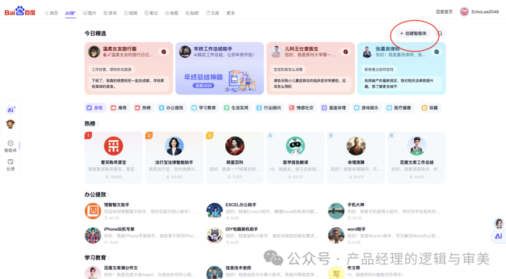Viewport: 506px width, 279px height.
Task: Open the 文库 tab
Action: point(212,13)
